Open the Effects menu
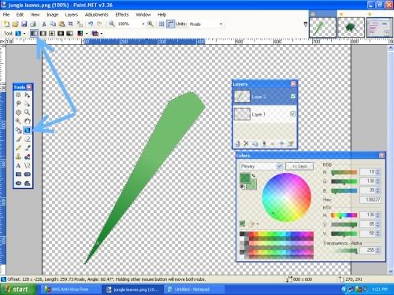394x295 pixels. [x=122, y=15]
